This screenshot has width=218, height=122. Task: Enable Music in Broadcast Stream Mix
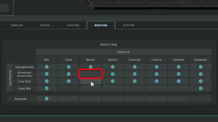click(91, 74)
